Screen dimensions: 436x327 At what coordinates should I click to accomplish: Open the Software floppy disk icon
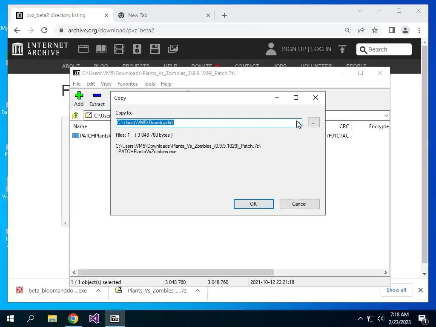tap(155, 49)
